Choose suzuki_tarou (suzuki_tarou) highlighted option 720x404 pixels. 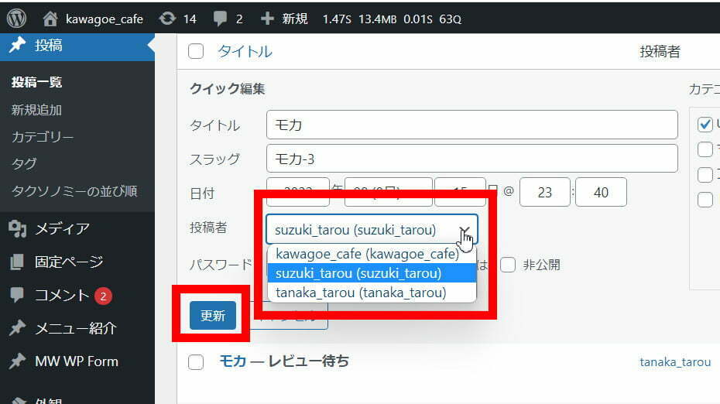(x=372, y=273)
